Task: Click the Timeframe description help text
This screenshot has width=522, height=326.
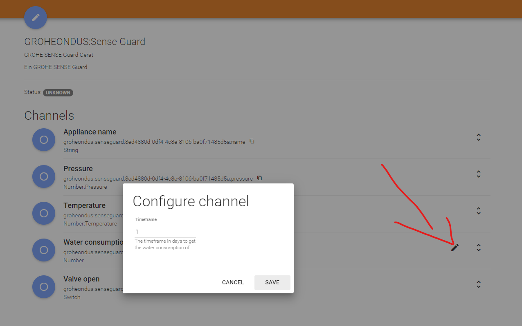Action: pyautogui.click(x=165, y=244)
